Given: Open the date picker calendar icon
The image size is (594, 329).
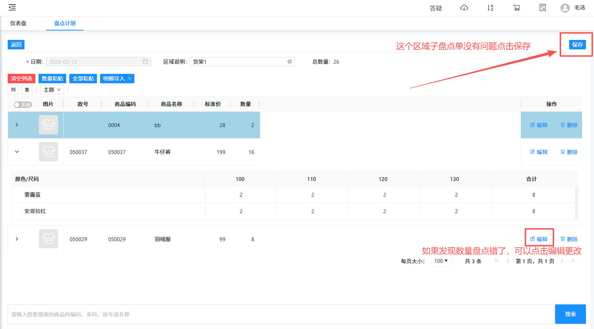Looking at the screenshot, I should tap(145, 62).
